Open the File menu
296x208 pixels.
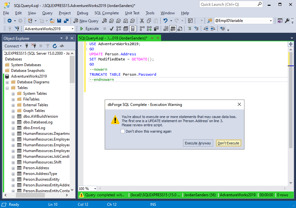click(6, 13)
